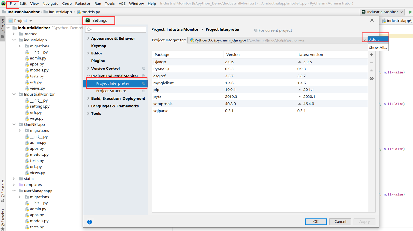Open the 2: Favorites tool window
The width and height of the screenshot is (413, 231).
pyautogui.click(x=3, y=219)
